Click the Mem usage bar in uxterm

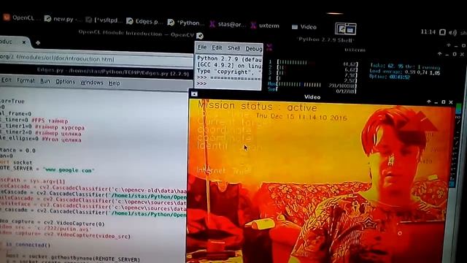[x=316, y=85]
